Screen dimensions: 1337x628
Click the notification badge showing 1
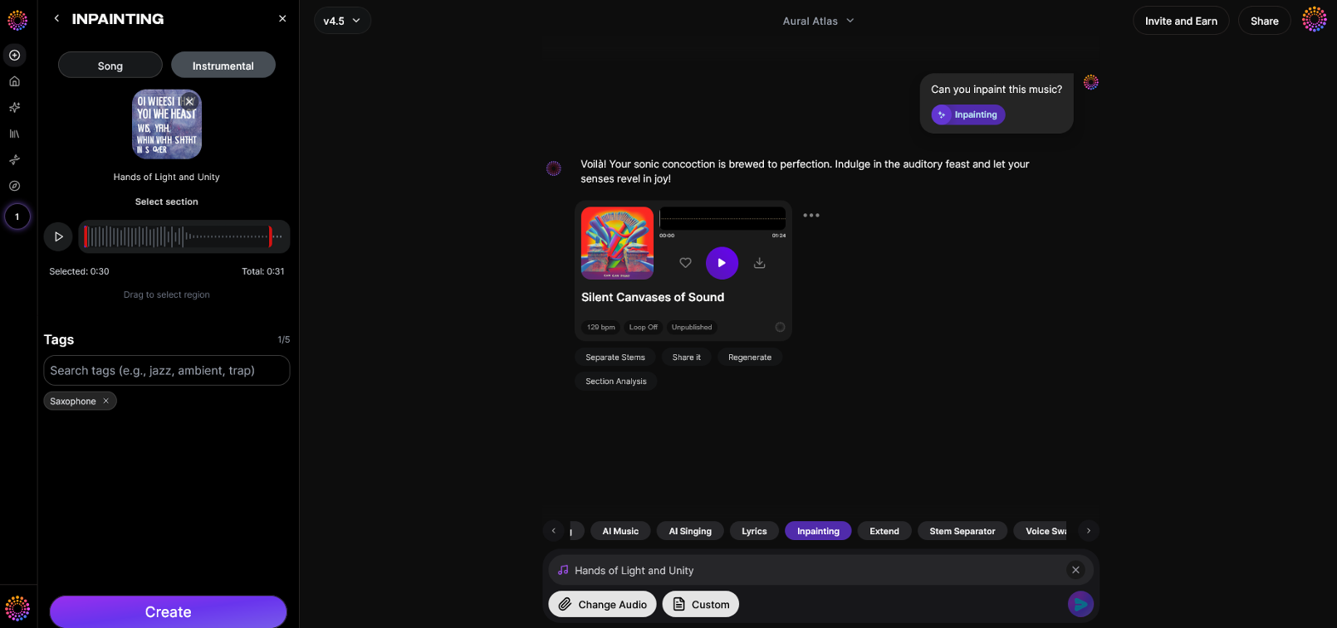pyautogui.click(x=17, y=217)
